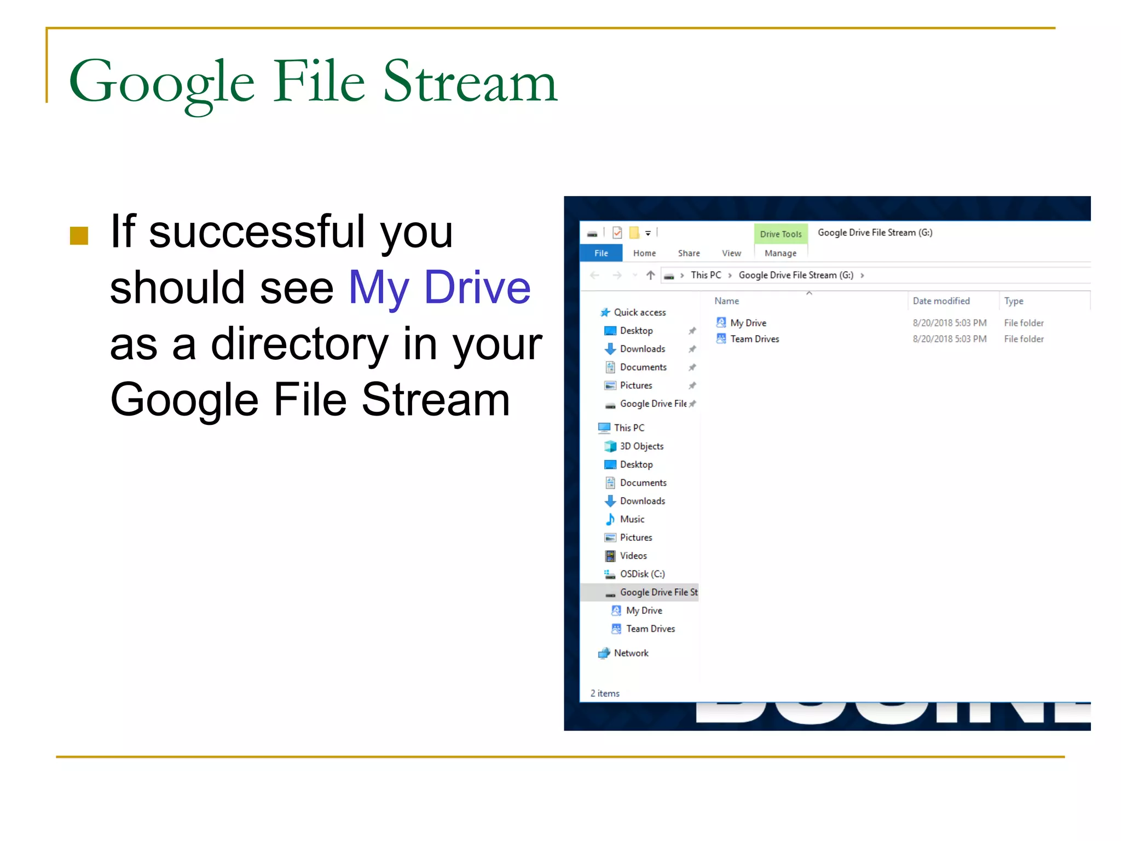Open 3D Objects under This PC
1121x841 pixels.
pos(642,446)
